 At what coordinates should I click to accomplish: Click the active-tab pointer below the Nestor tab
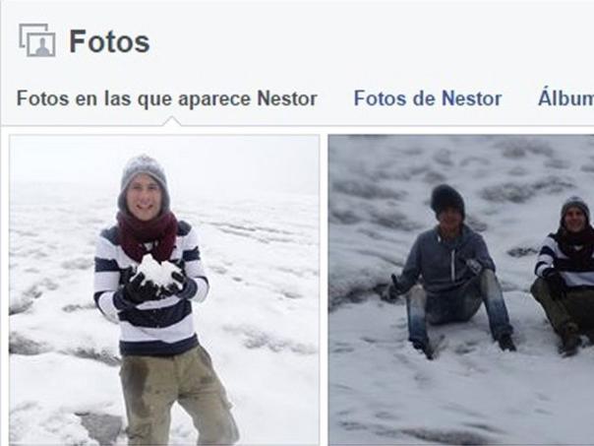[171, 121]
